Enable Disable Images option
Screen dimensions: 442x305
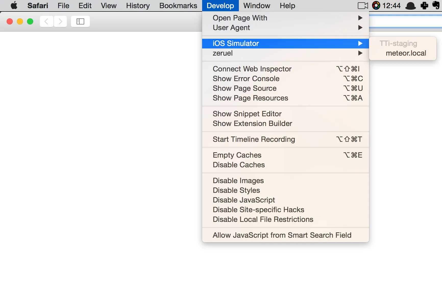click(x=238, y=180)
